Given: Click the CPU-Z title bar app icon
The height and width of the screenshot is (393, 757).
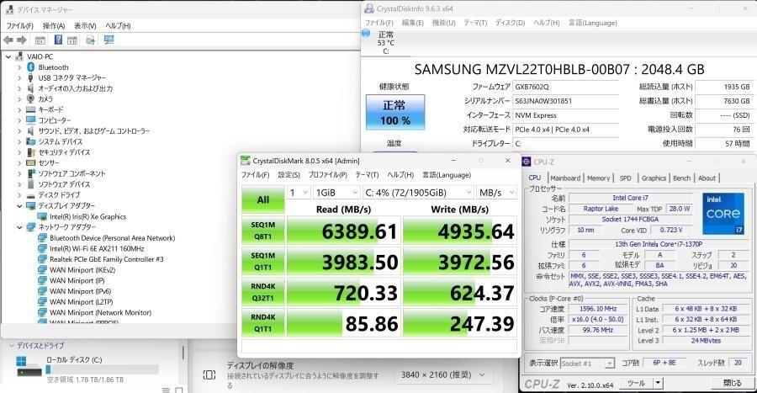Looking at the screenshot, I should tap(527, 162).
